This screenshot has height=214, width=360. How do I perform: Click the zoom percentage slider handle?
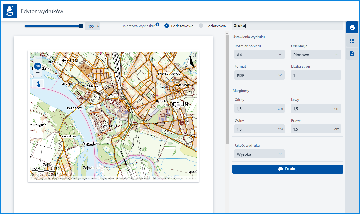[x=81, y=26]
